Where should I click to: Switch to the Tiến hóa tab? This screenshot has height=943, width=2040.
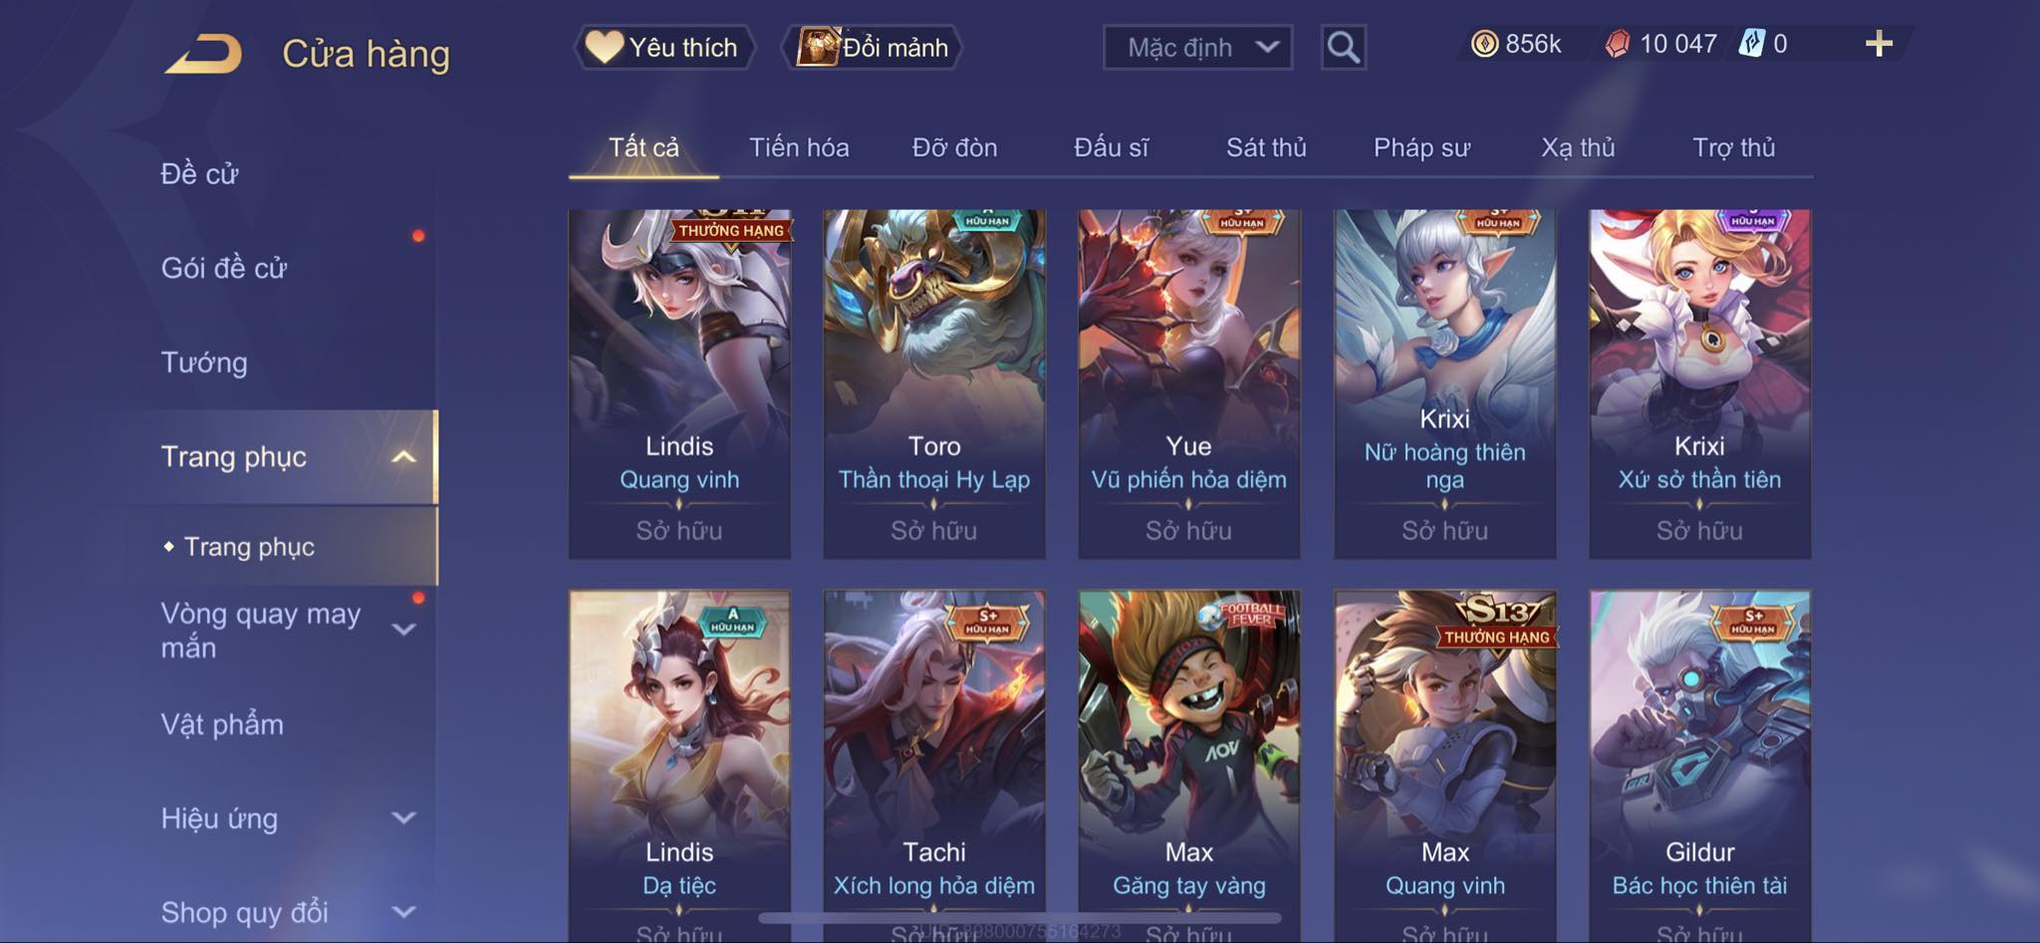799,147
